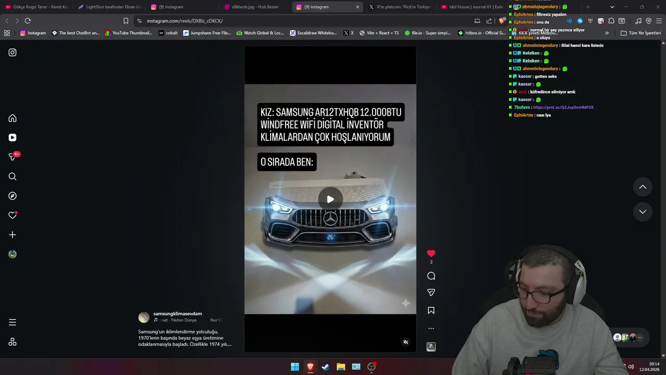Switch to first inactive (9) Instagram tab
The width and height of the screenshot is (666, 375).
coord(182,7)
